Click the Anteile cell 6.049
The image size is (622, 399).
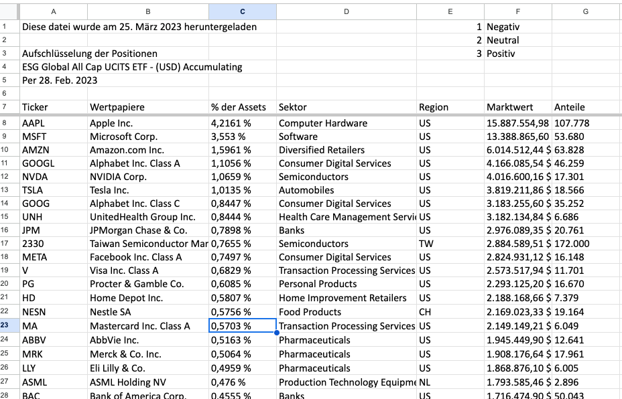[x=586, y=326]
